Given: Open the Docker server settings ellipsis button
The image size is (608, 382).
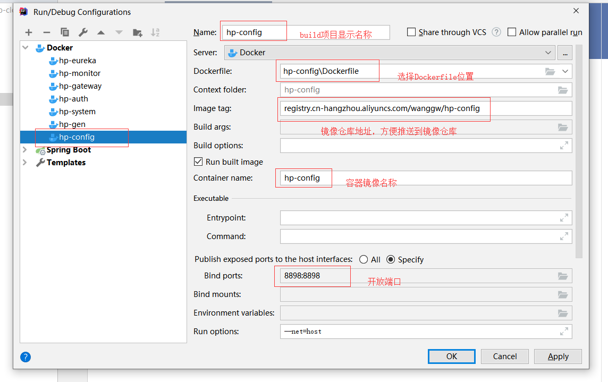Looking at the screenshot, I should (x=565, y=53).
